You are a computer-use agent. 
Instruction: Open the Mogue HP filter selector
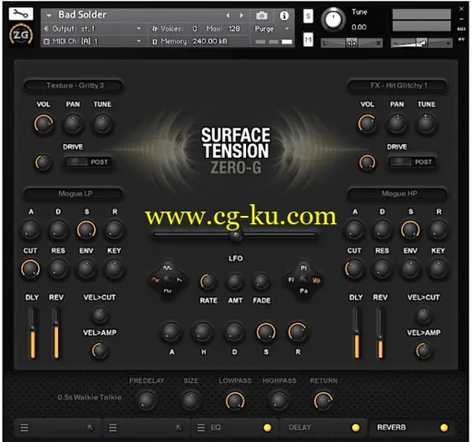point(398,194)
